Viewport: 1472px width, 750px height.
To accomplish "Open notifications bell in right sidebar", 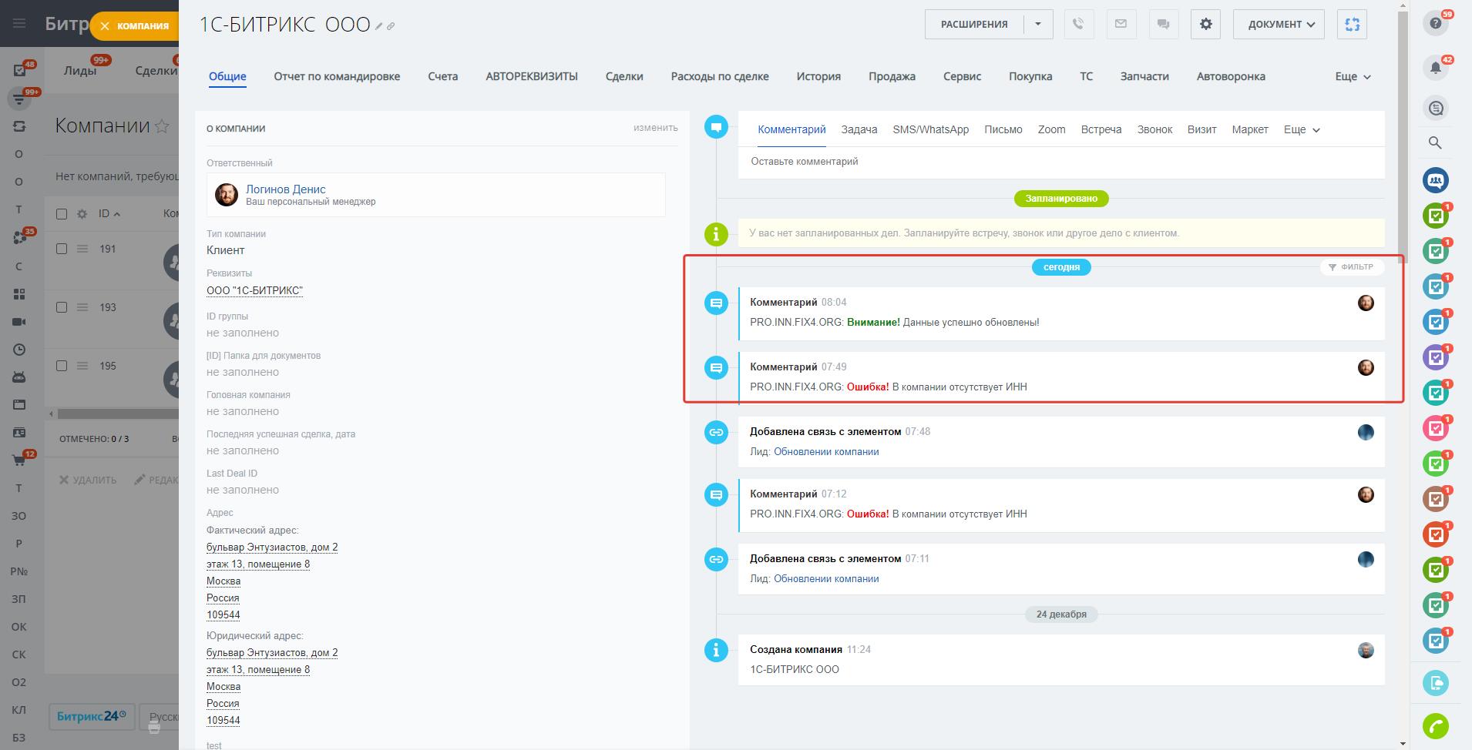I will [1436, 68].
